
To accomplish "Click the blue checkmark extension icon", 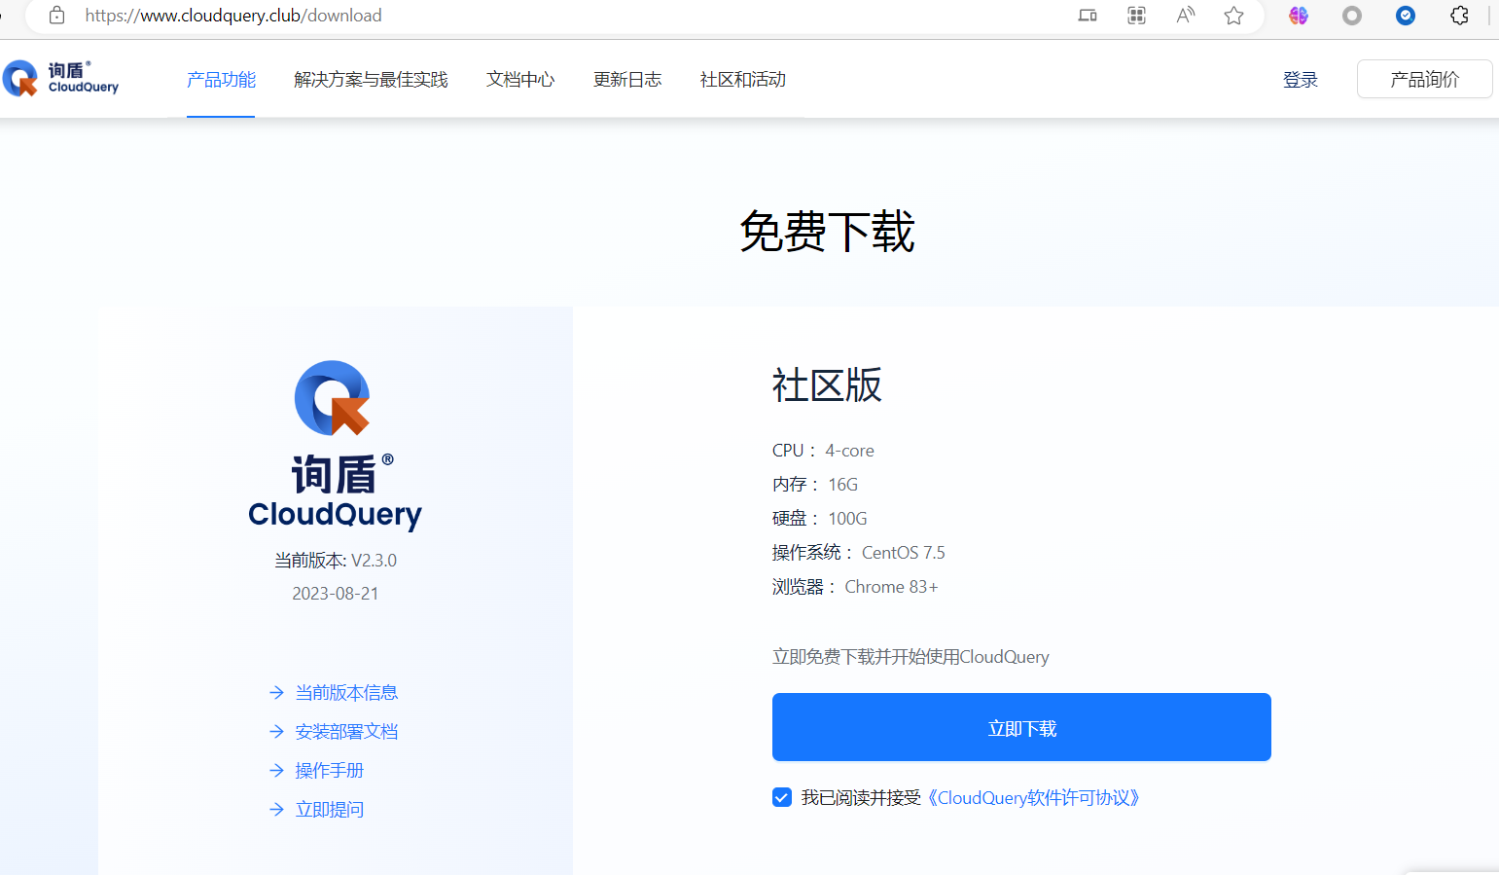I will [1406, 16].
